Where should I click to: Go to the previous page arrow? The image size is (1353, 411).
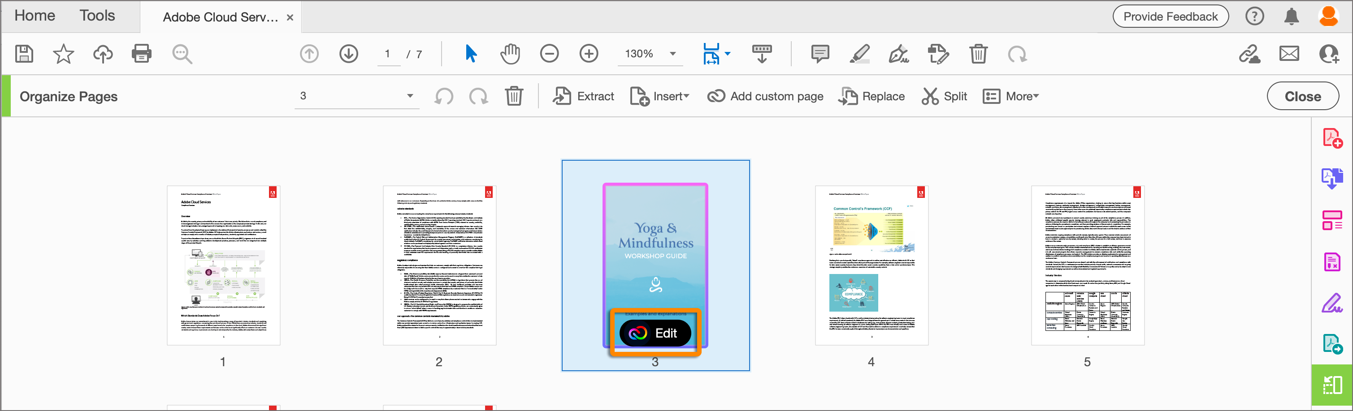click(x=309, y=53)
